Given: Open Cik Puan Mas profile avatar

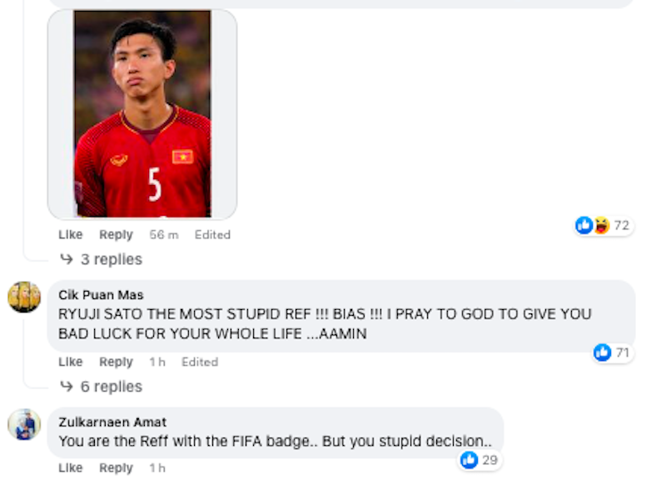Looking at the screenshot, I should click(24, 297).
